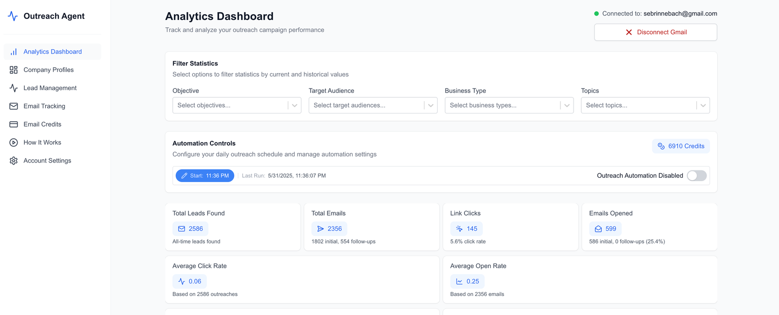Click the Account Settings gear icon
Viewport: 779px width, 315px height.
pos(14,161)
